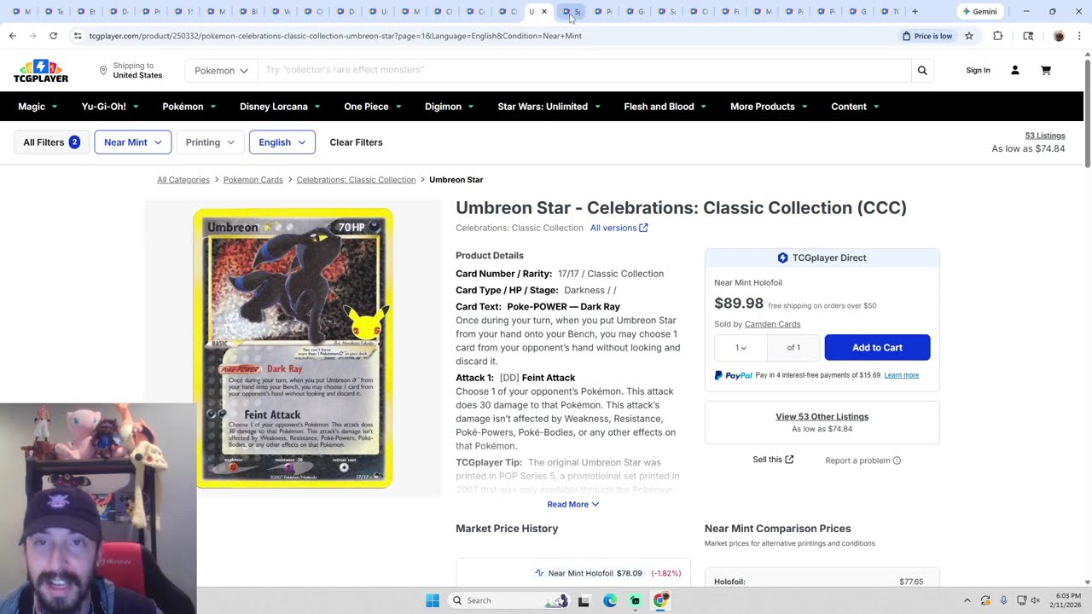Click the site search input field

point(584,71)
